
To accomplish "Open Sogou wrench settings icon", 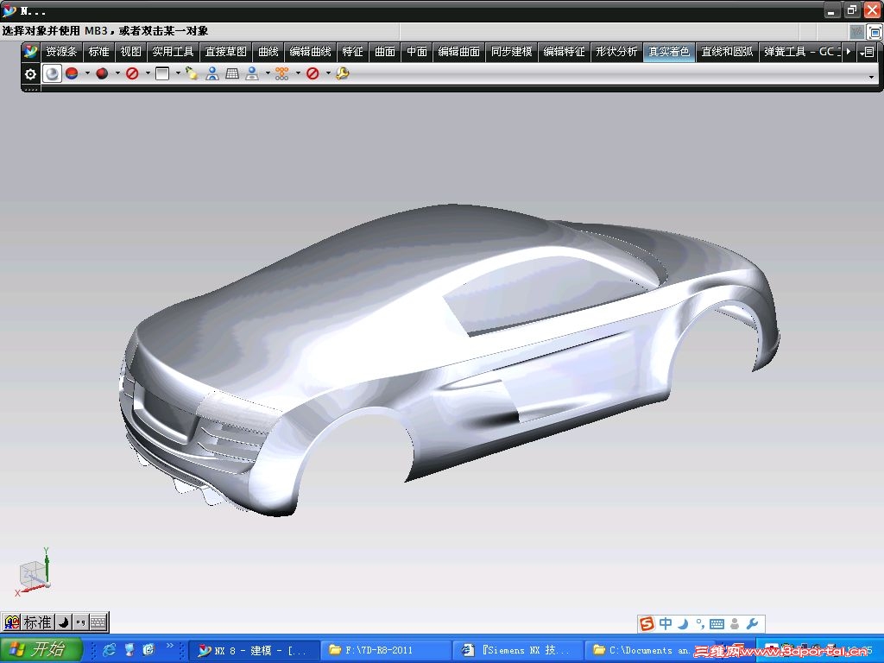I will (752, 623).
